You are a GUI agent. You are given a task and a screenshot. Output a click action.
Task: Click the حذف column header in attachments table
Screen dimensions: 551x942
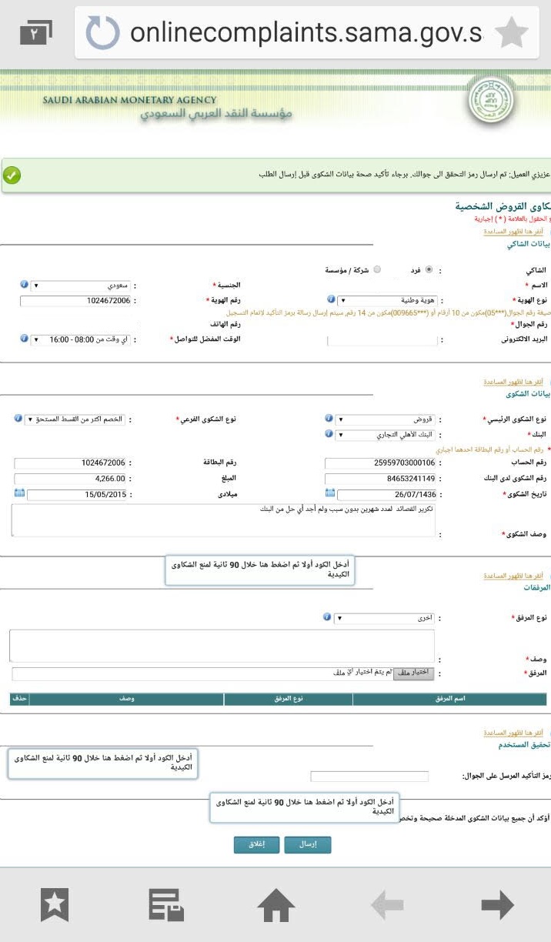20,699
